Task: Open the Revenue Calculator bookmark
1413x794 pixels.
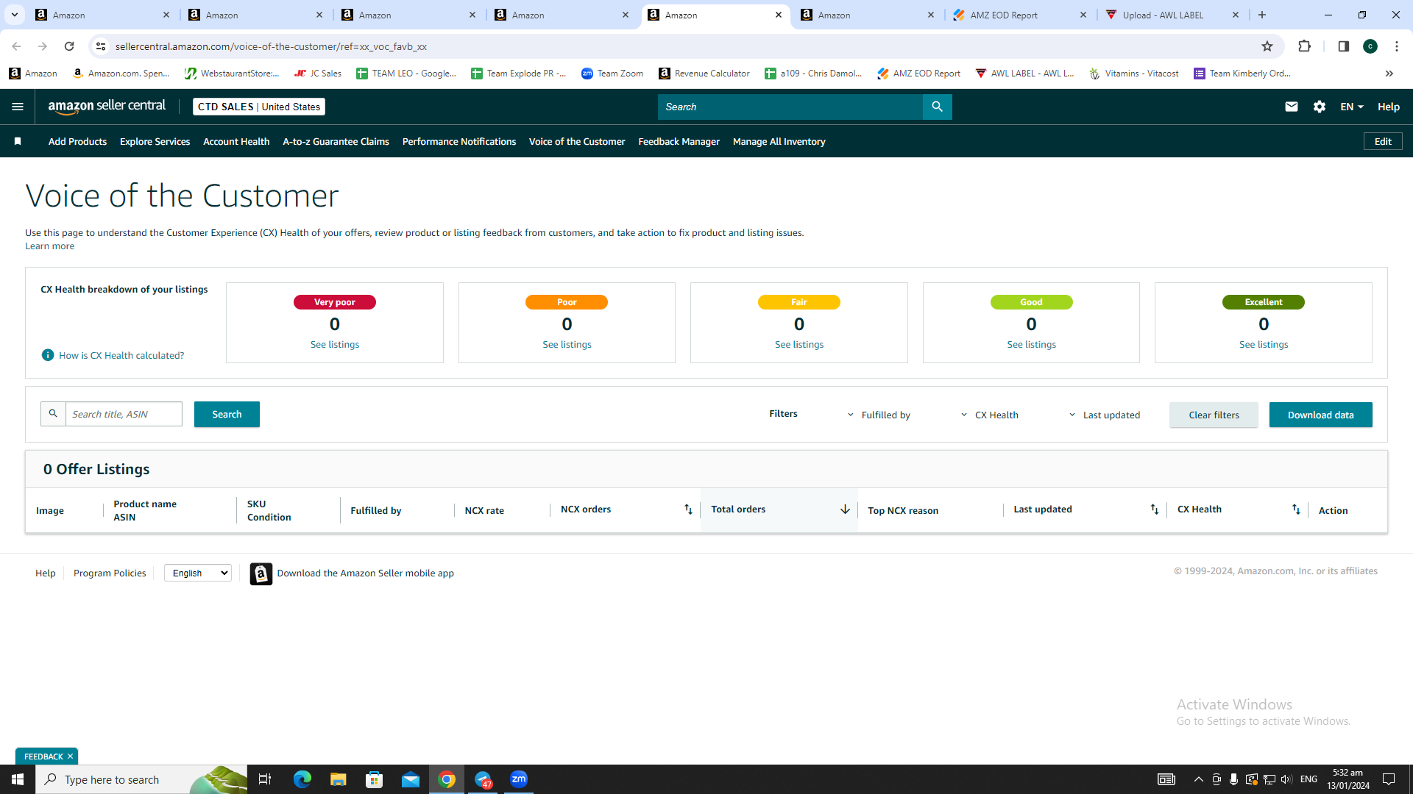Action: [704, 74]
